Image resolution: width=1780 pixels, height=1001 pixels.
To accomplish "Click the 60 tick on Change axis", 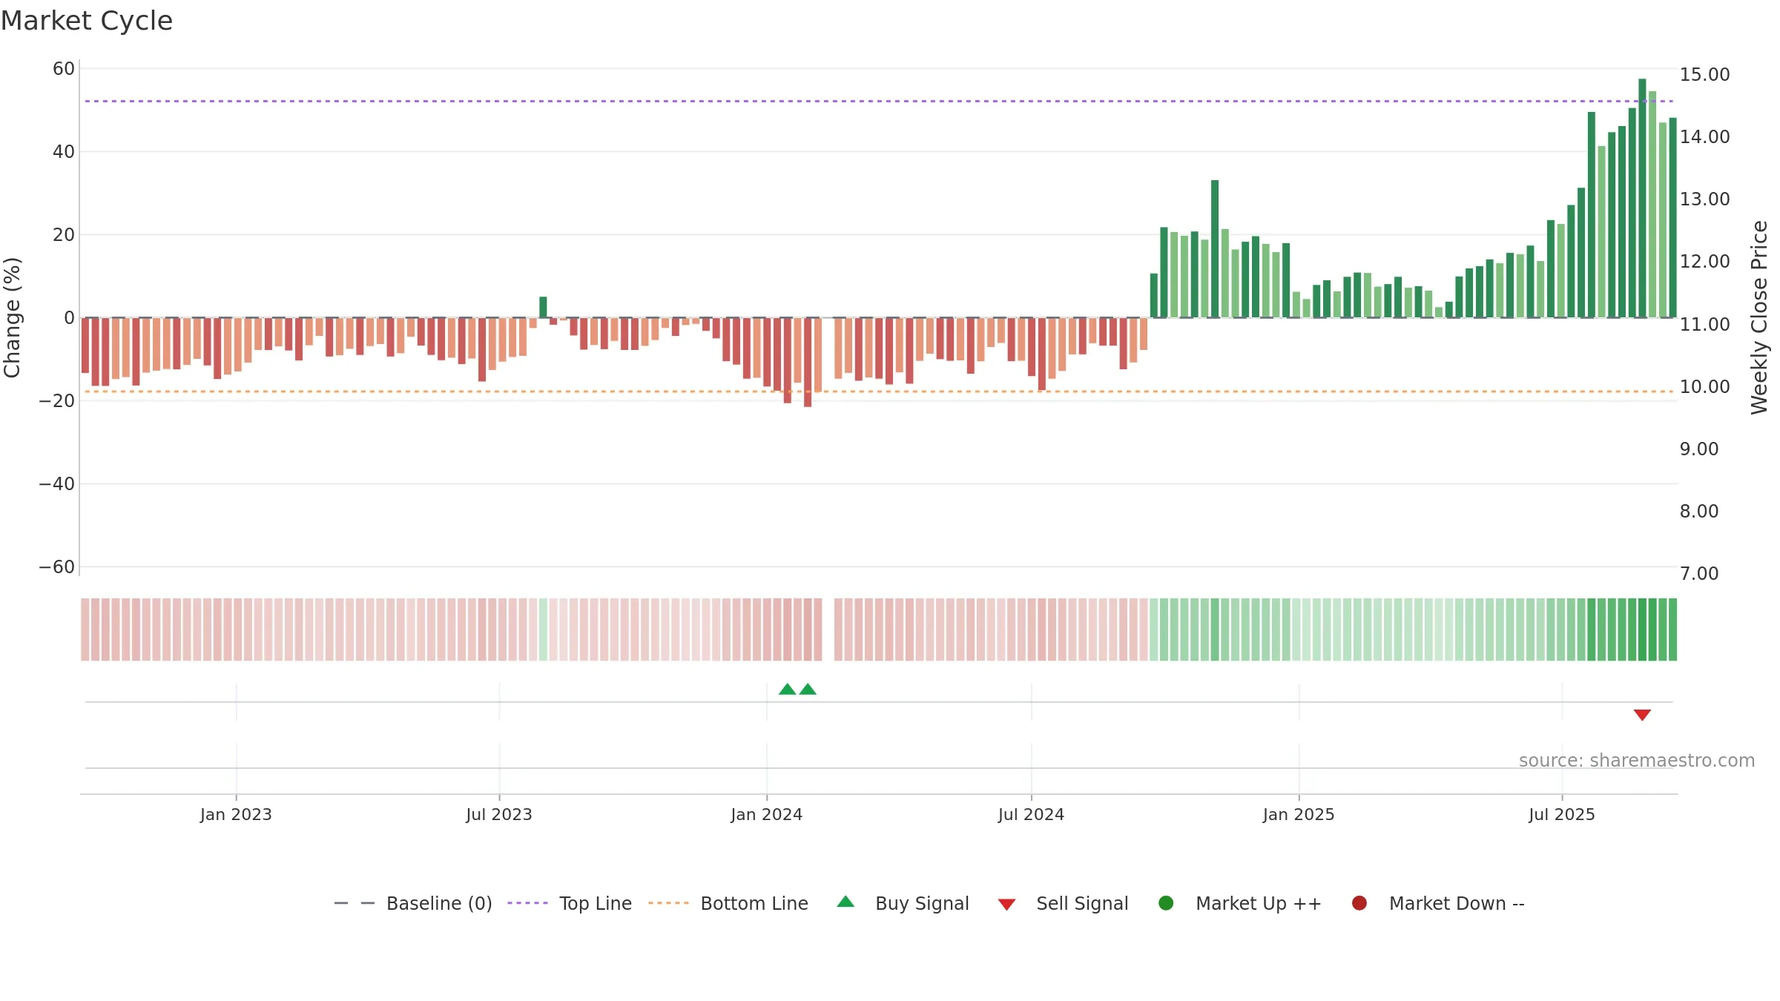I will (64, 69).
